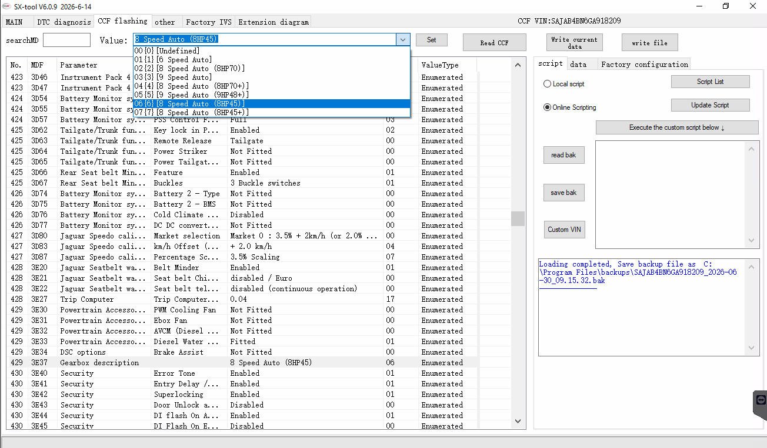The width and height of the screenshot is (767, 448).
Task: Collapse the Value combo box arrow
Action: click(x=403, y=39)
